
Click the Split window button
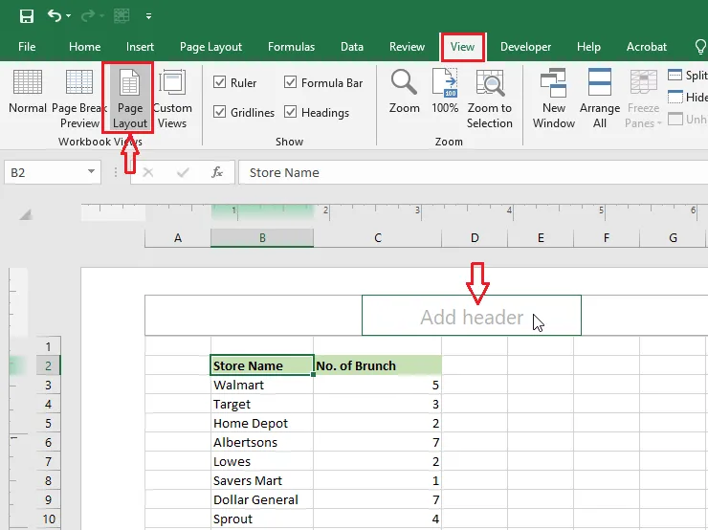[687, 76]
